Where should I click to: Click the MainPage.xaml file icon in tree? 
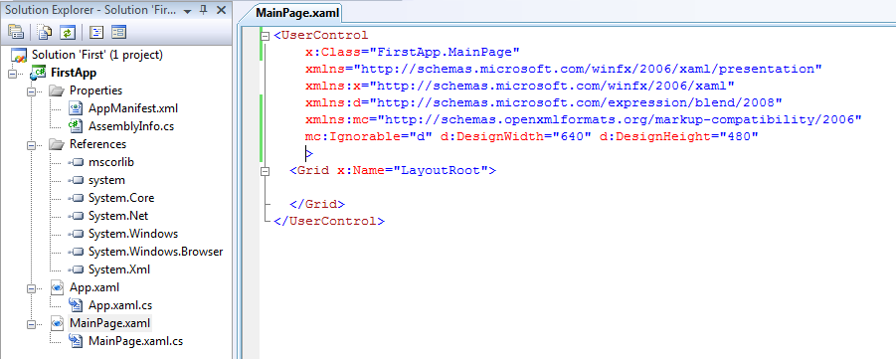(57, 323)
